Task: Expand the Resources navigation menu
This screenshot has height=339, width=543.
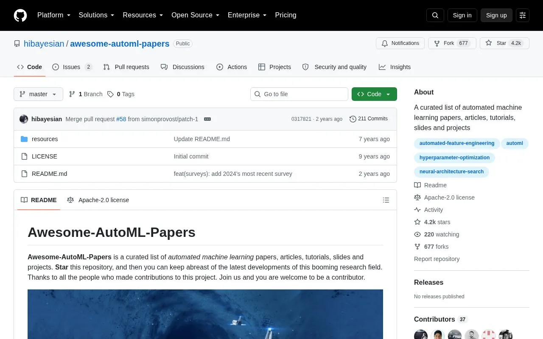Action: (x=143, y=15)
